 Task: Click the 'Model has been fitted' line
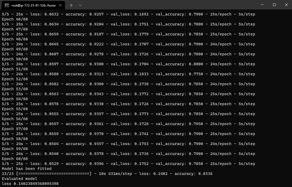pos(27,169)
